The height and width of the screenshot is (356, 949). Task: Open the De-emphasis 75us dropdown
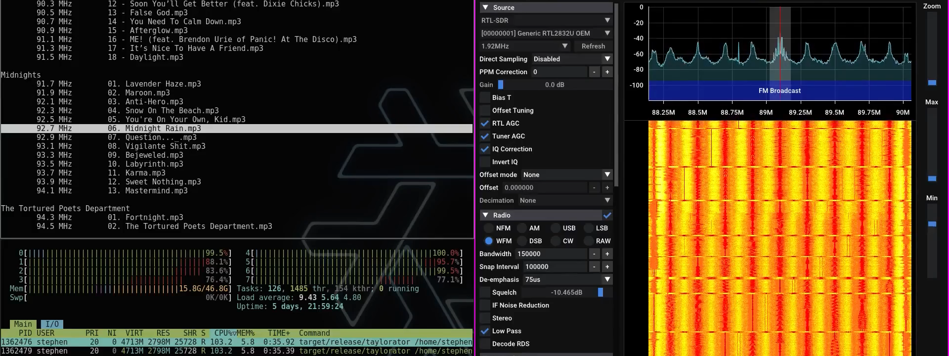tap(567, 279)
